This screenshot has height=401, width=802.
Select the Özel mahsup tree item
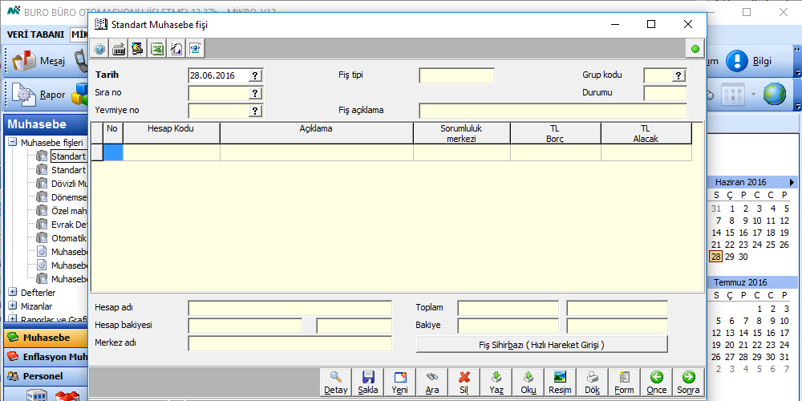(x=69, y=211)
